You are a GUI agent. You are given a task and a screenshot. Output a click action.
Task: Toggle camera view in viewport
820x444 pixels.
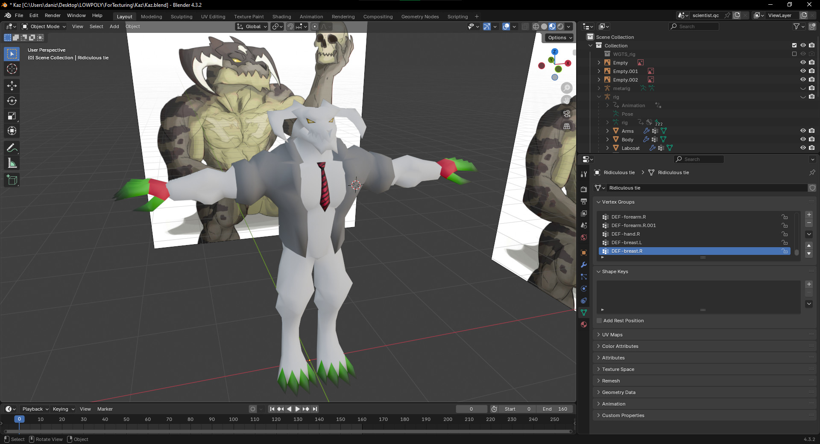[x=567, y=114]
